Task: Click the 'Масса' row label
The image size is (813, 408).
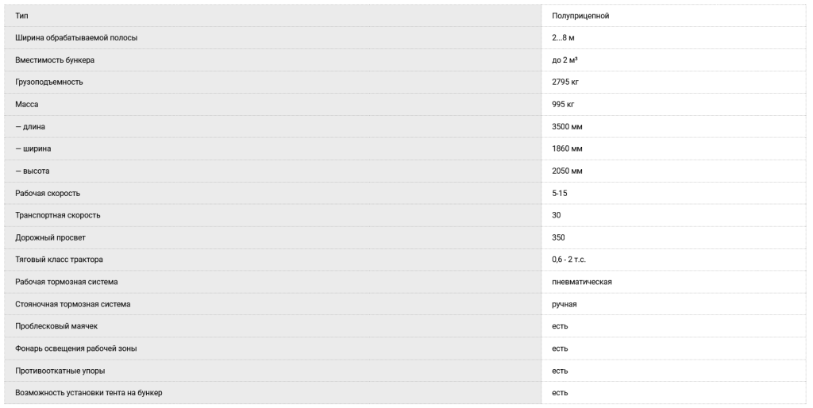Action: [x=27, y=105]
